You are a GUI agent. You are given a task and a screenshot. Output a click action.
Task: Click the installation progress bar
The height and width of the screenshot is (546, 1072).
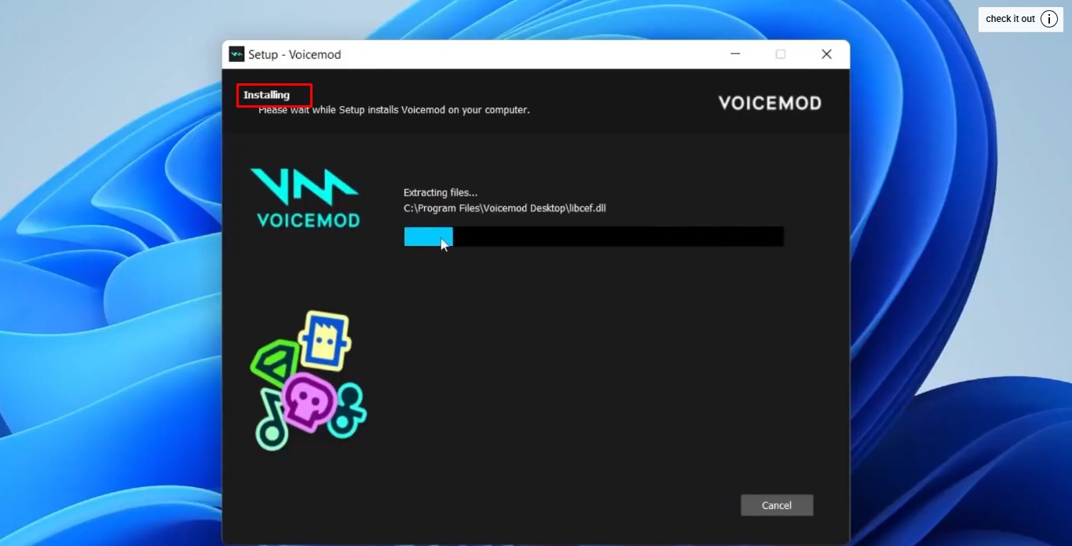tap(593, 236)
